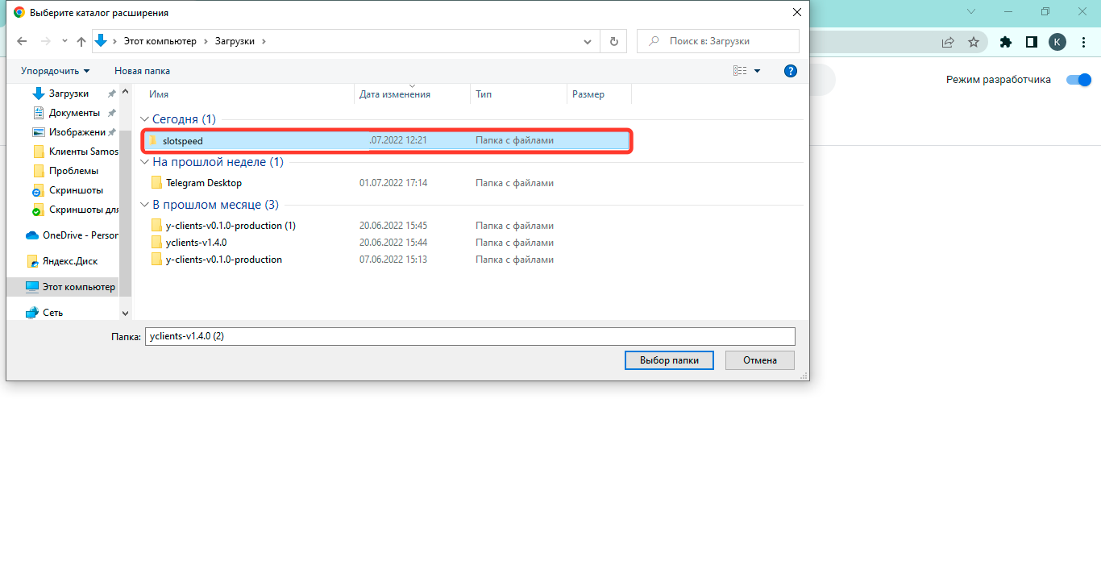Click the Новая папка toolbar button

pyautogui.click(x=142, y=71)
